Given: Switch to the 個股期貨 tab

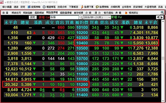Looking at the screenshot, I should (x=39, y=13).
